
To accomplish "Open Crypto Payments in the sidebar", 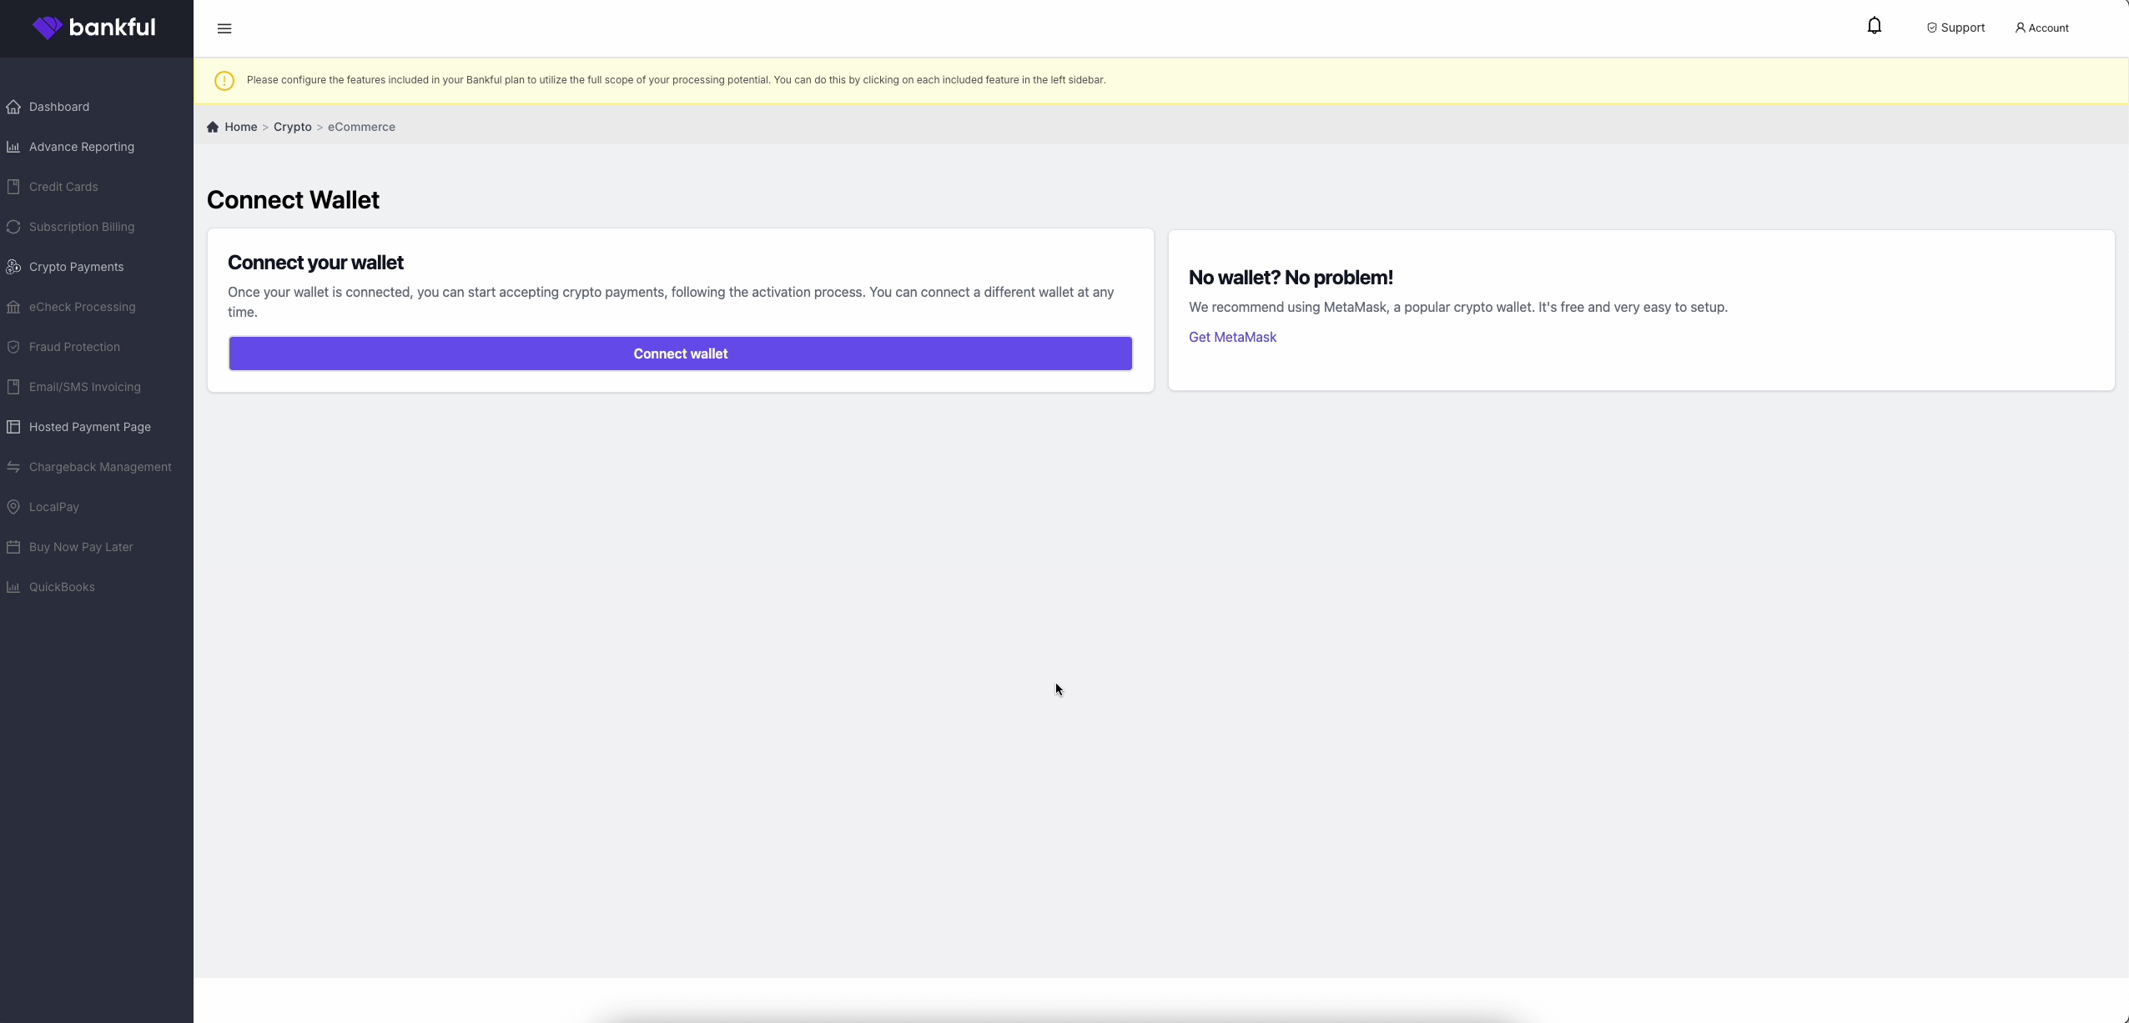I will (76, 267).
